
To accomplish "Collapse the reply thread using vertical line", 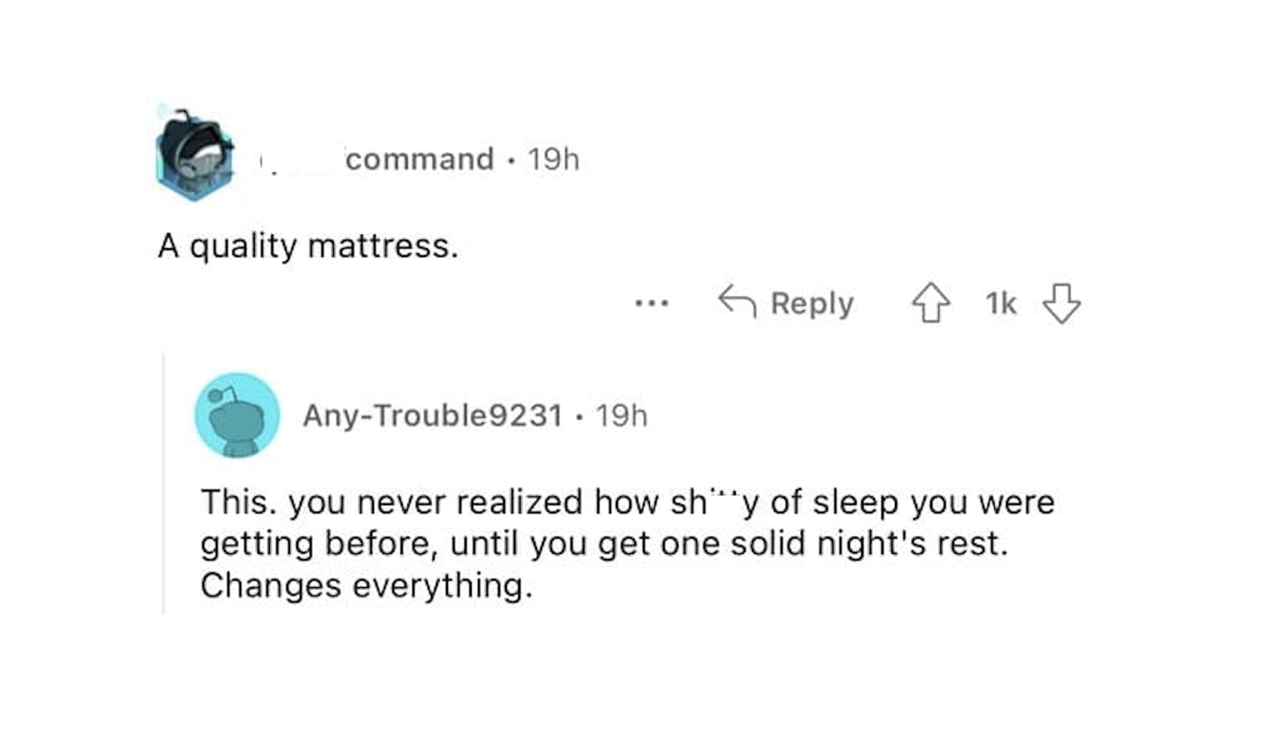I will click(164, 484).
